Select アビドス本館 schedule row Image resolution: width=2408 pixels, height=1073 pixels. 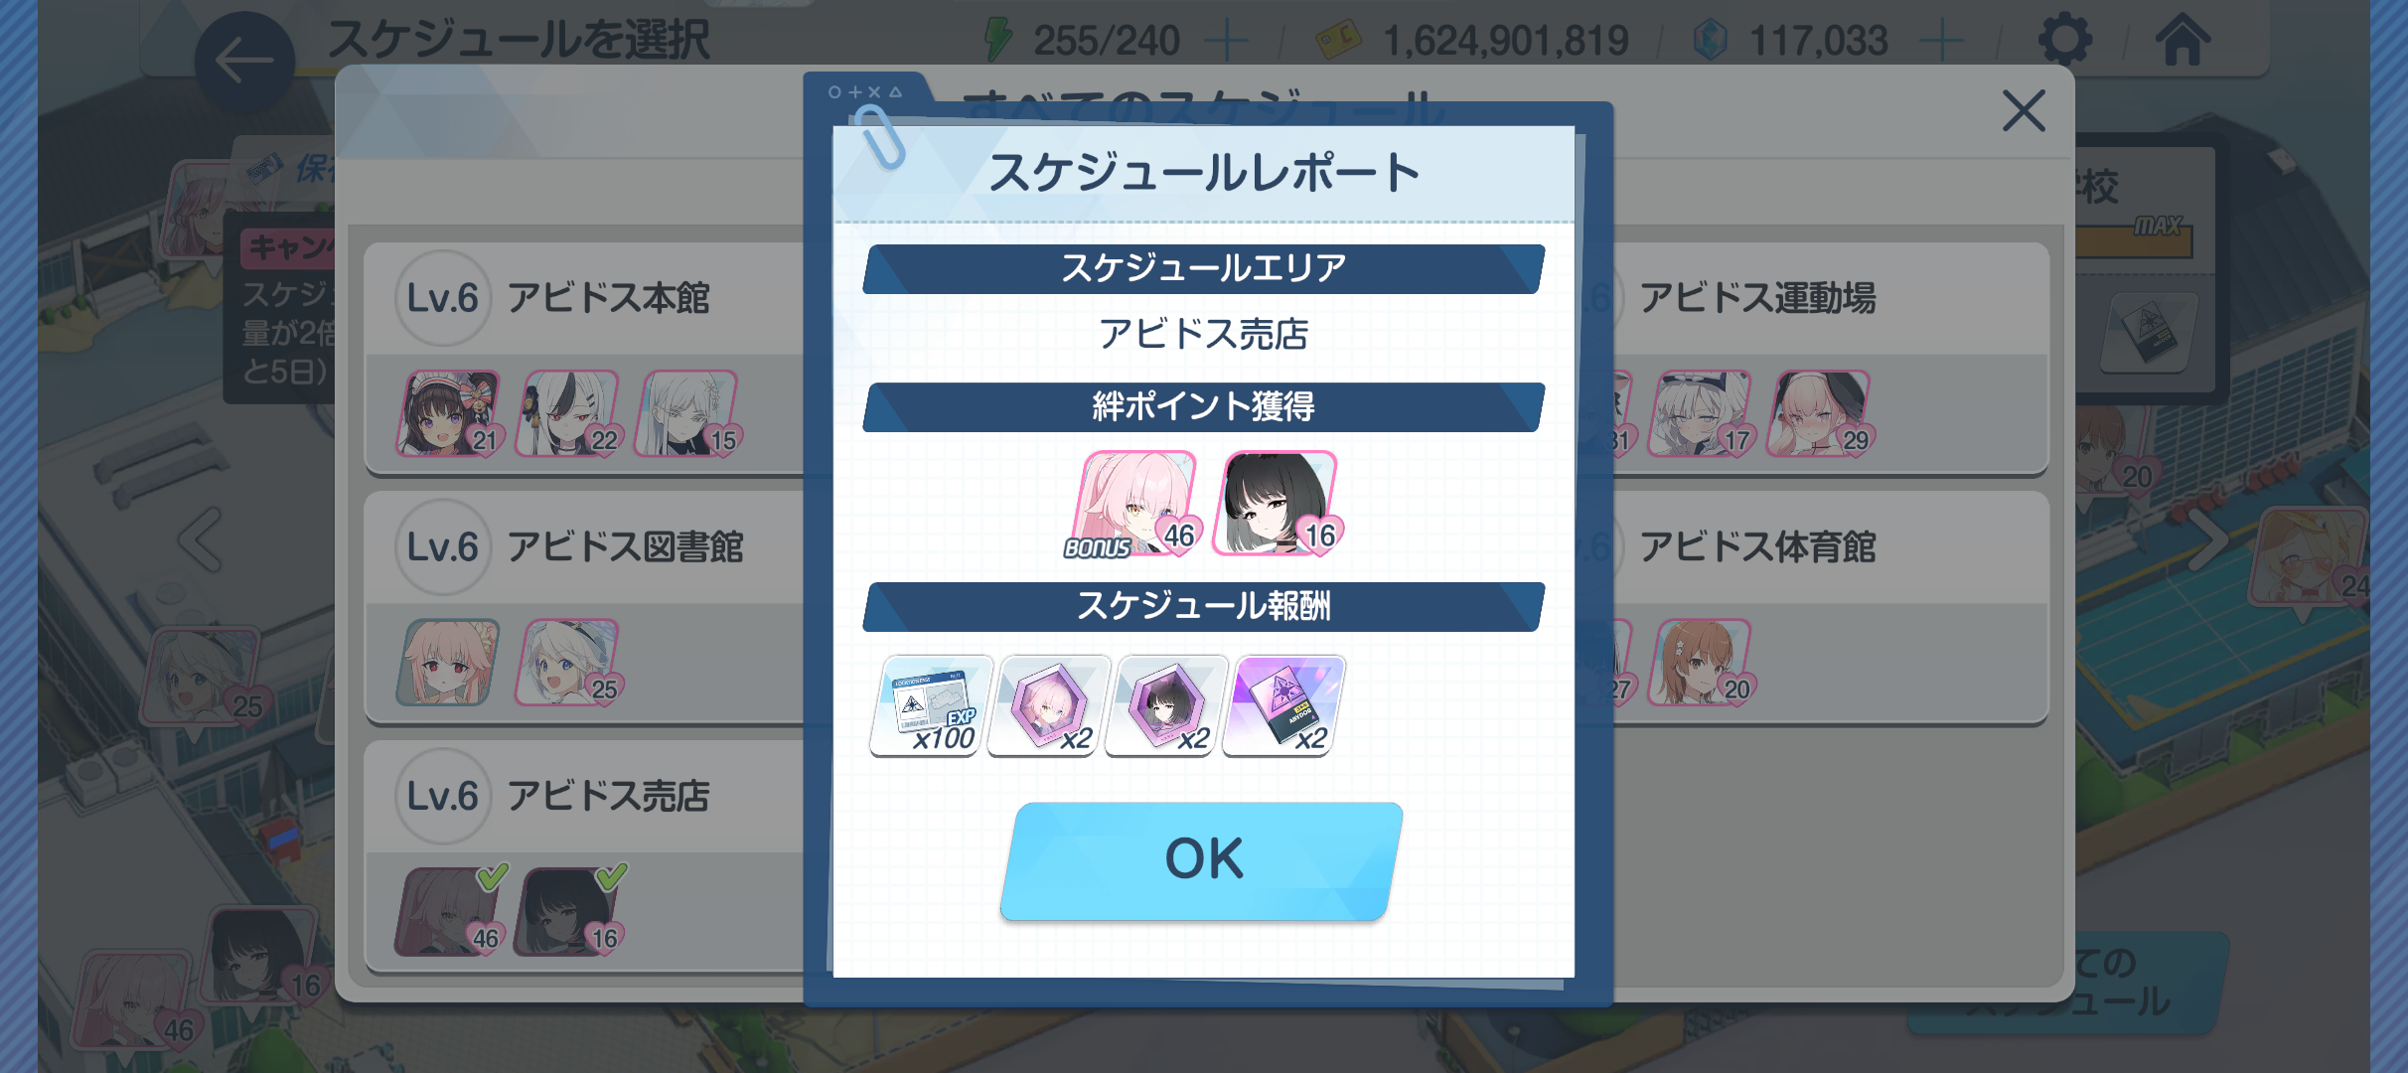(x=586, y=358)
